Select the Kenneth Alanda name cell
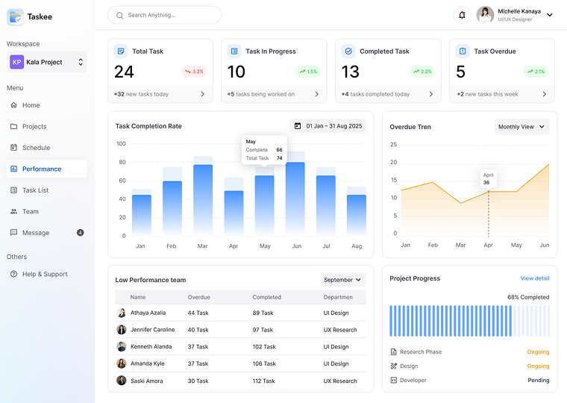 pyautogui.click(x=151, y=346)
